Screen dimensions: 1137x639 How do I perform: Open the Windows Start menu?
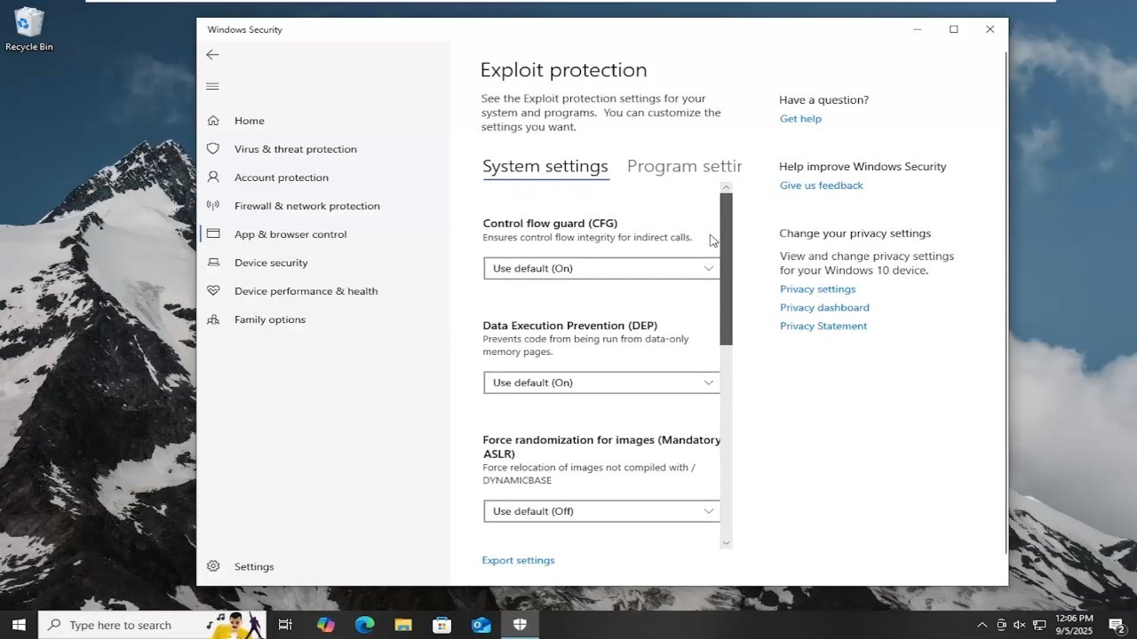[19, 625]
